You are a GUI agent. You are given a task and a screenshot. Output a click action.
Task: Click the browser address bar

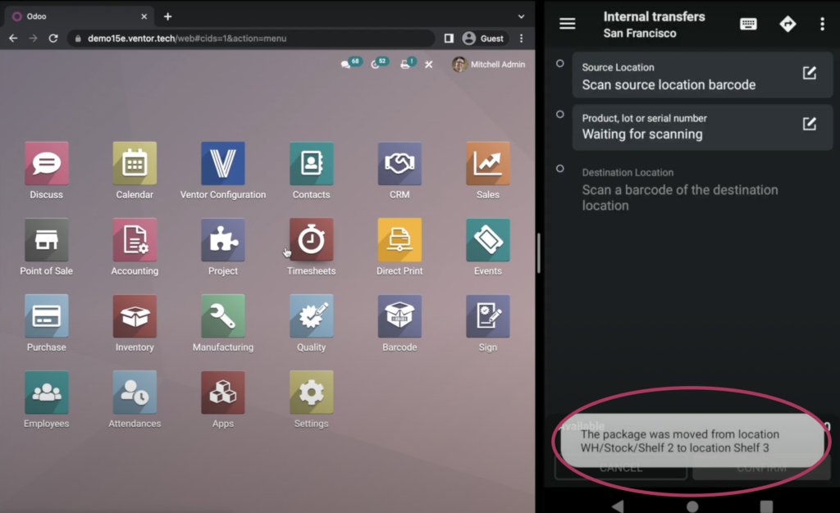(251, 39)
